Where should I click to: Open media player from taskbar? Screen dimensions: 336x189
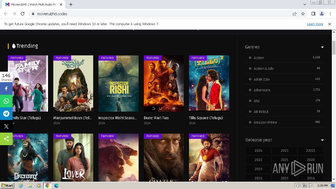click(39, 186)
